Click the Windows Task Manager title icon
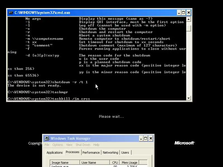Viewport: 223px width, 167px height. tap(47, 138)
